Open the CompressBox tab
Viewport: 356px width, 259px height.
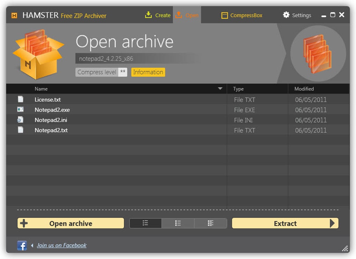coord(242,15)
